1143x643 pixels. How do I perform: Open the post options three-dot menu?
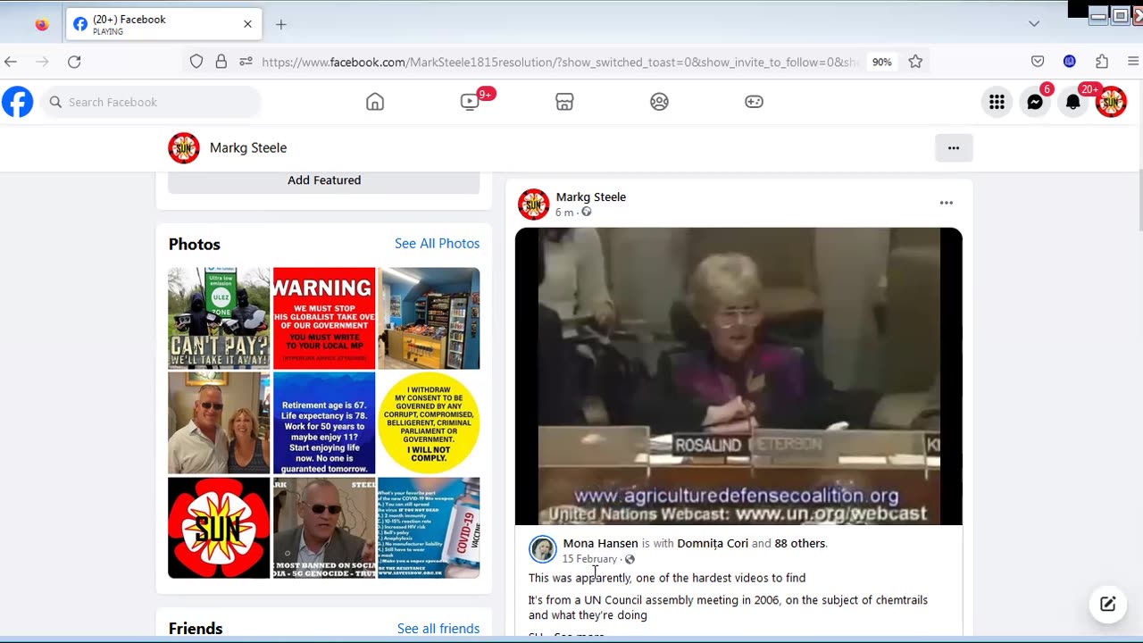(947, 204)
